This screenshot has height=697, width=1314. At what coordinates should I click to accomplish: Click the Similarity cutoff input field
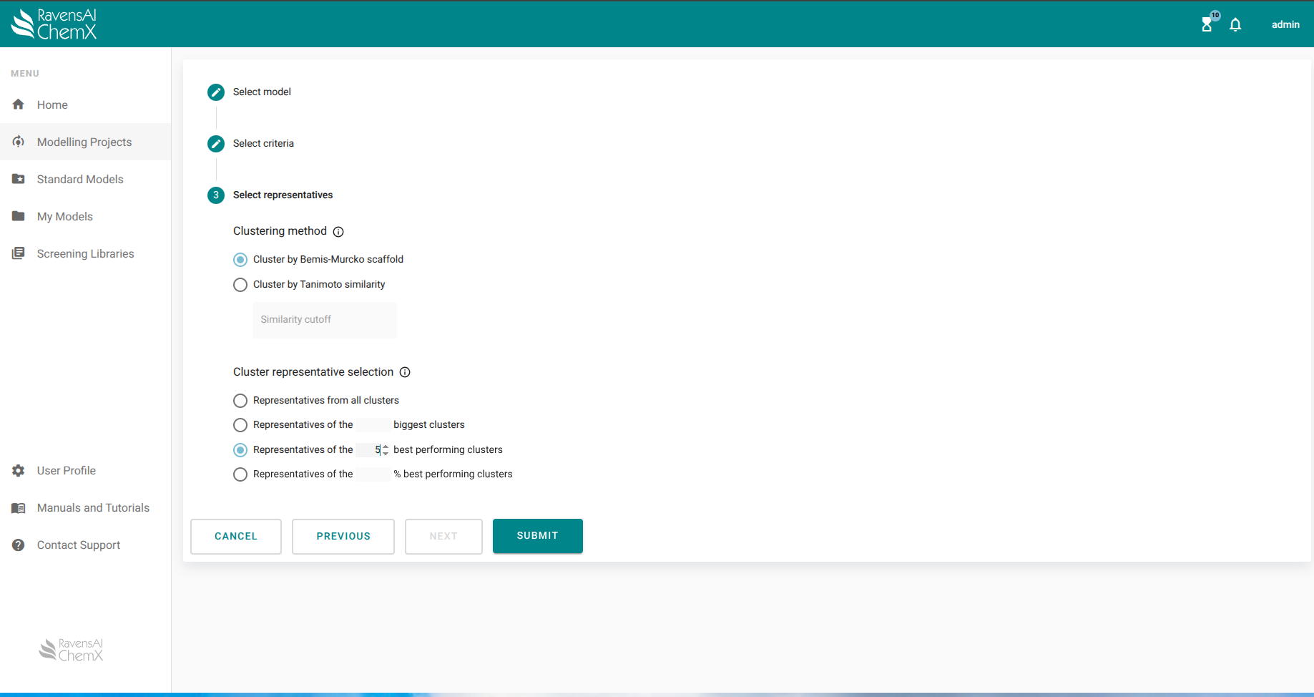tap(324, 320)
